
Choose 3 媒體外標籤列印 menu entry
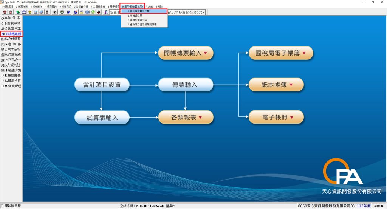[x=144, y=20]
